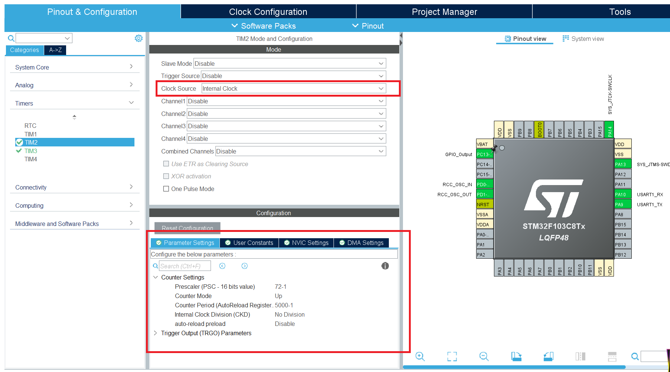Open the Channel2 dropdown

[286, 114]
